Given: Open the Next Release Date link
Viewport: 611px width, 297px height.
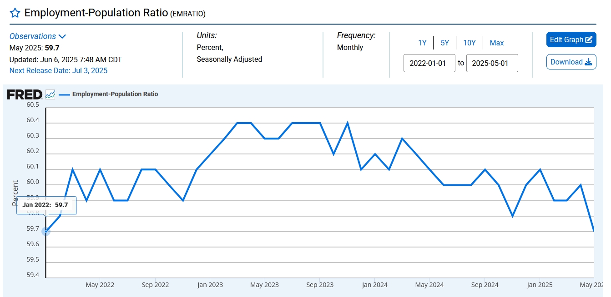Looking at the screenshot, I should coord(58,70).
